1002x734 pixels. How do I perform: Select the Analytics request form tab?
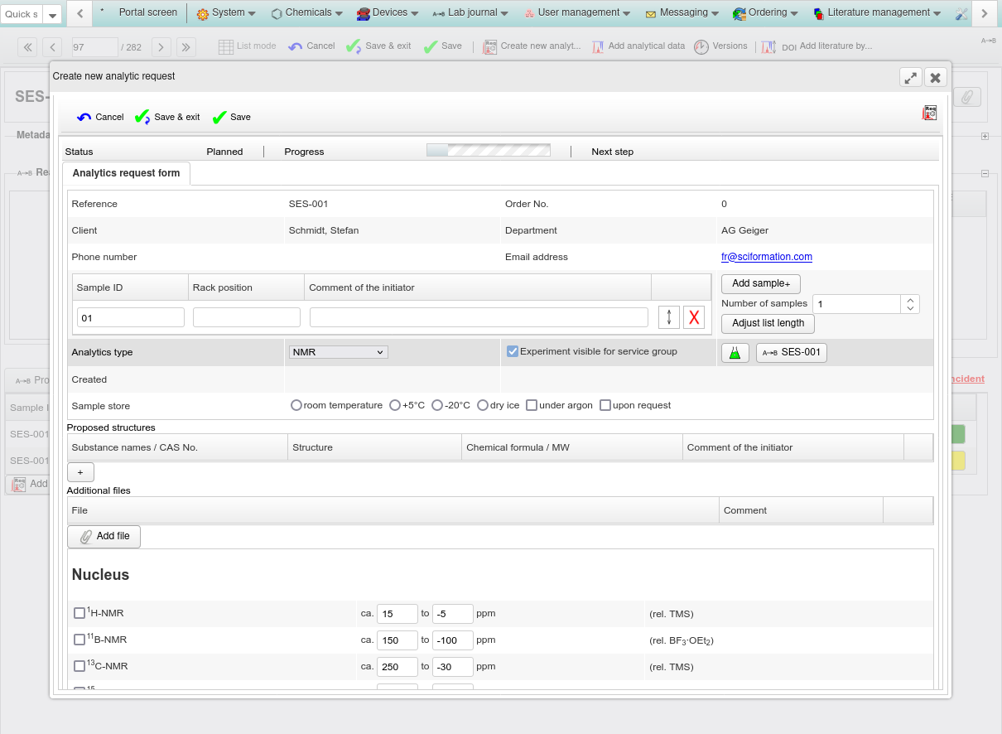coord(126,173)
